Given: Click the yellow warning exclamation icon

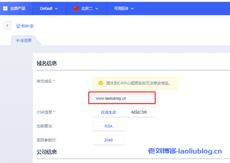Looking at the screenshot, I should point(101,83).
